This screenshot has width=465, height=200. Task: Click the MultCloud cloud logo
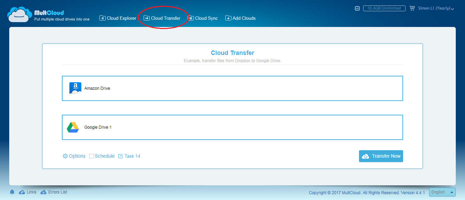click(20, 14)
